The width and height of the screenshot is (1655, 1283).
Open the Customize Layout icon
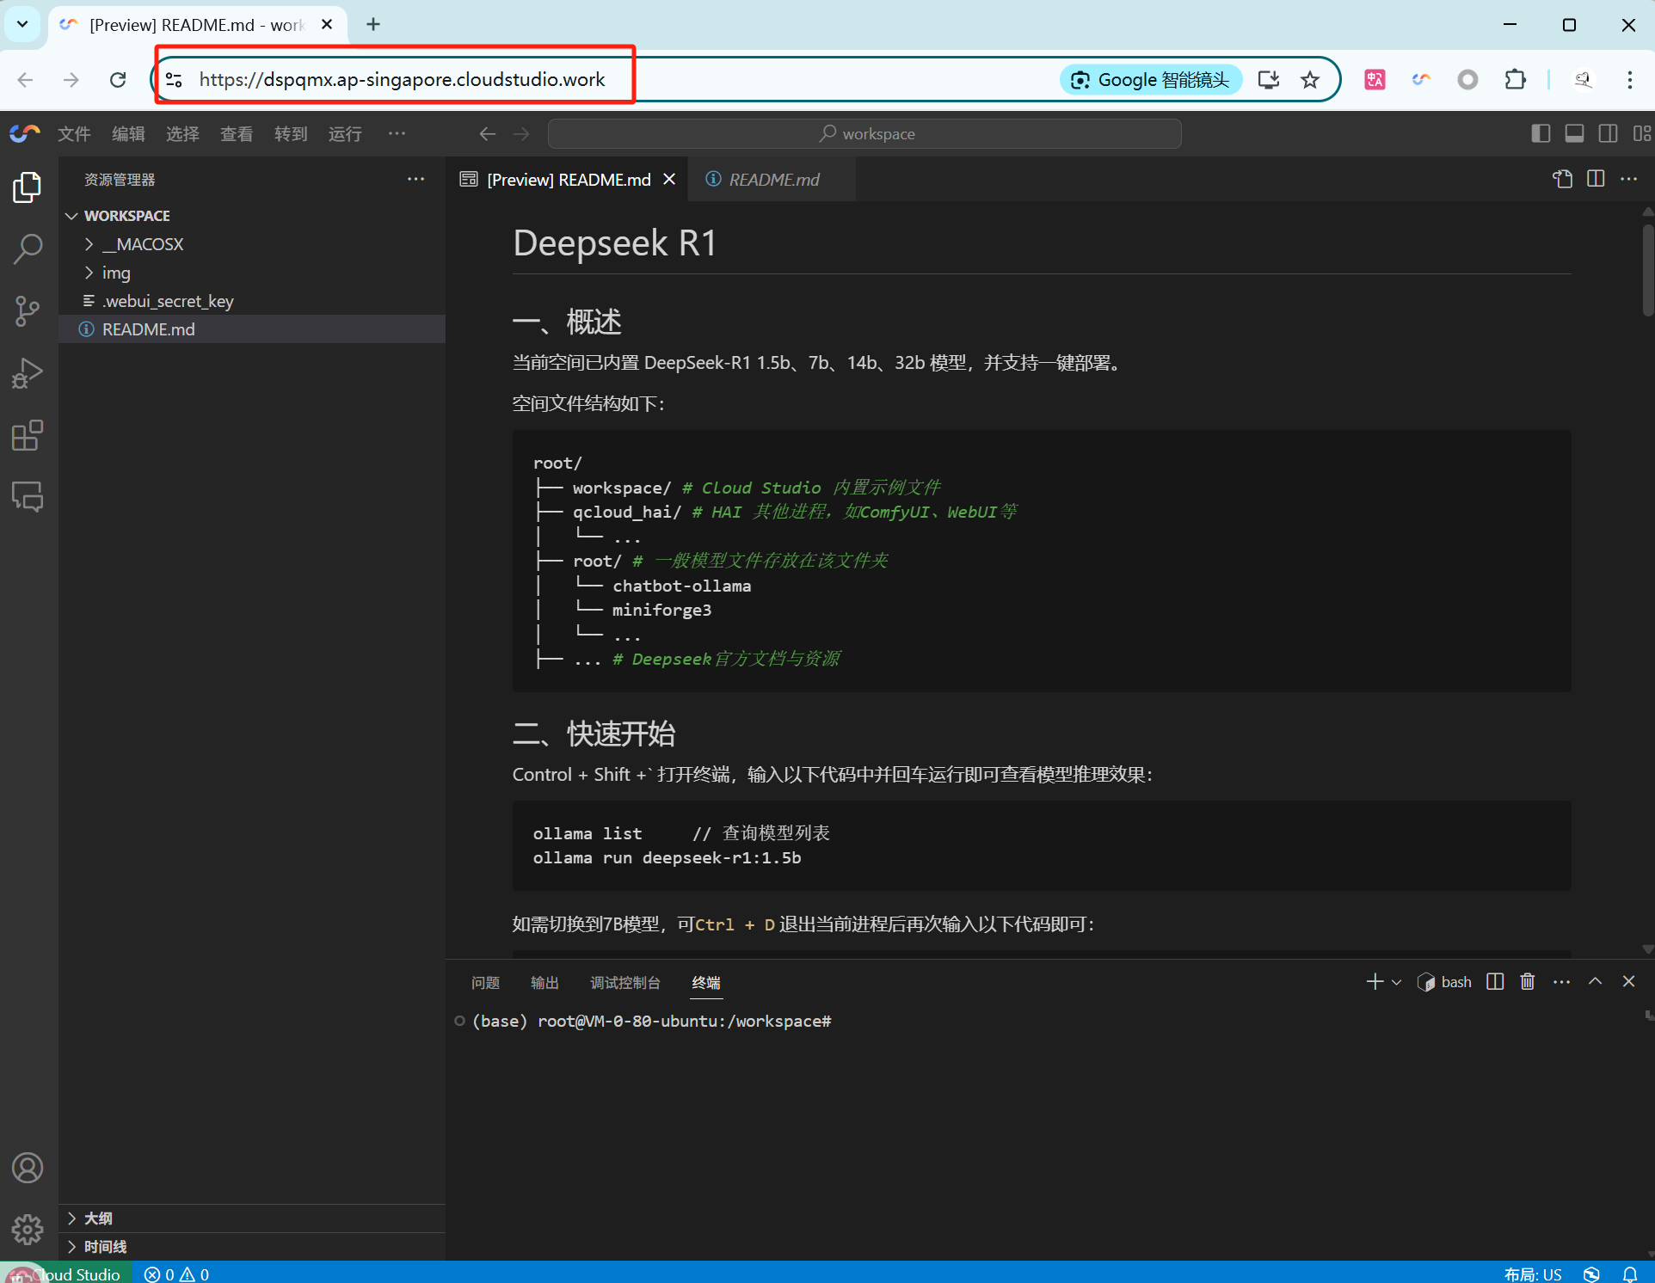1642,133
